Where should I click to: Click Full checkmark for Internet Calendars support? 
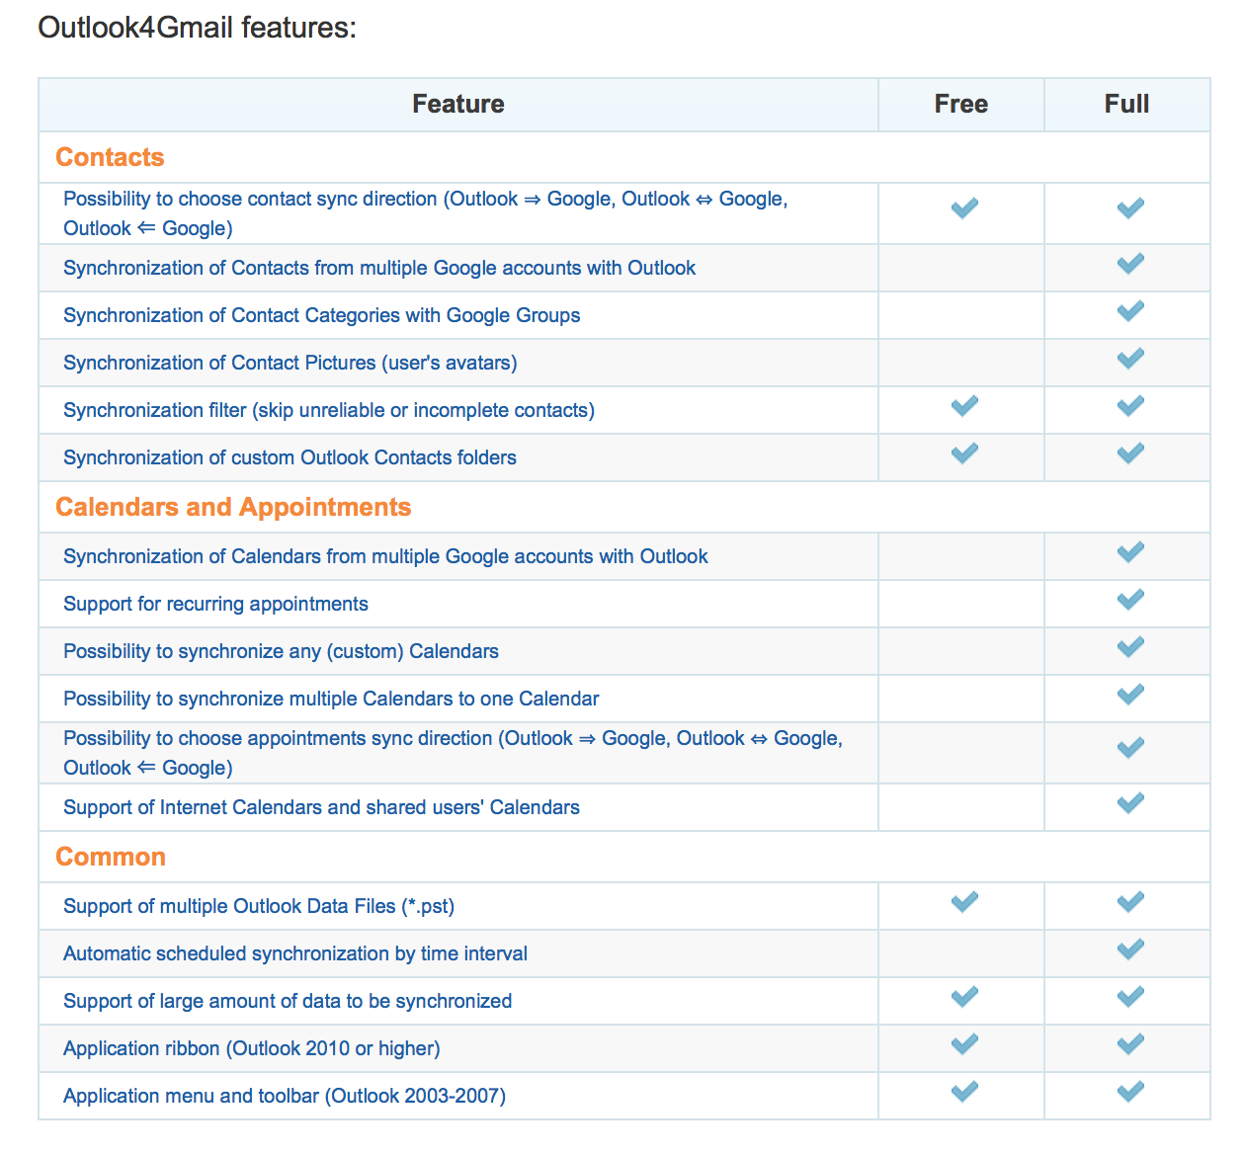[1130, 803]
